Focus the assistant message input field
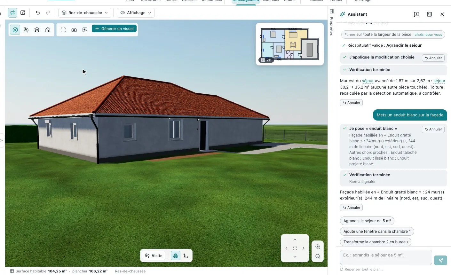451x275 pixels. pos(386,257)
